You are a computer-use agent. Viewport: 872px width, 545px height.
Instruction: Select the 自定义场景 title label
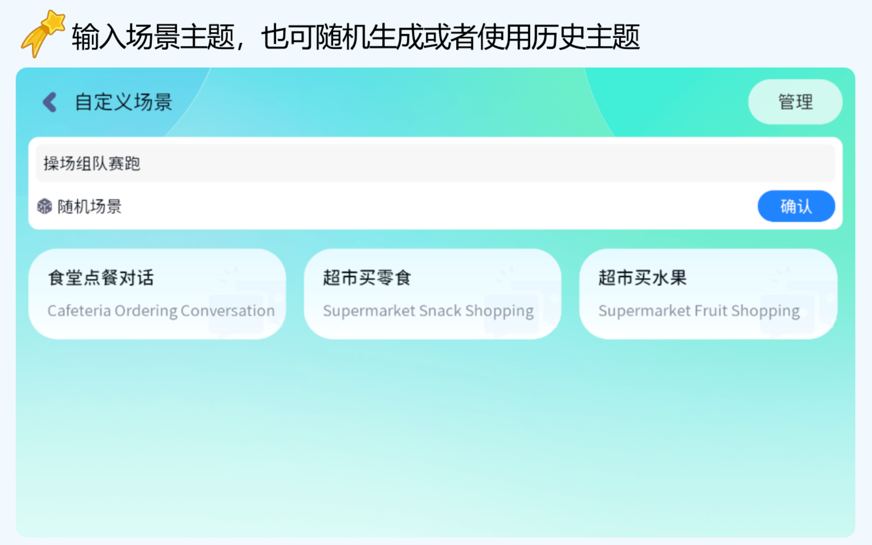(123, 102)
